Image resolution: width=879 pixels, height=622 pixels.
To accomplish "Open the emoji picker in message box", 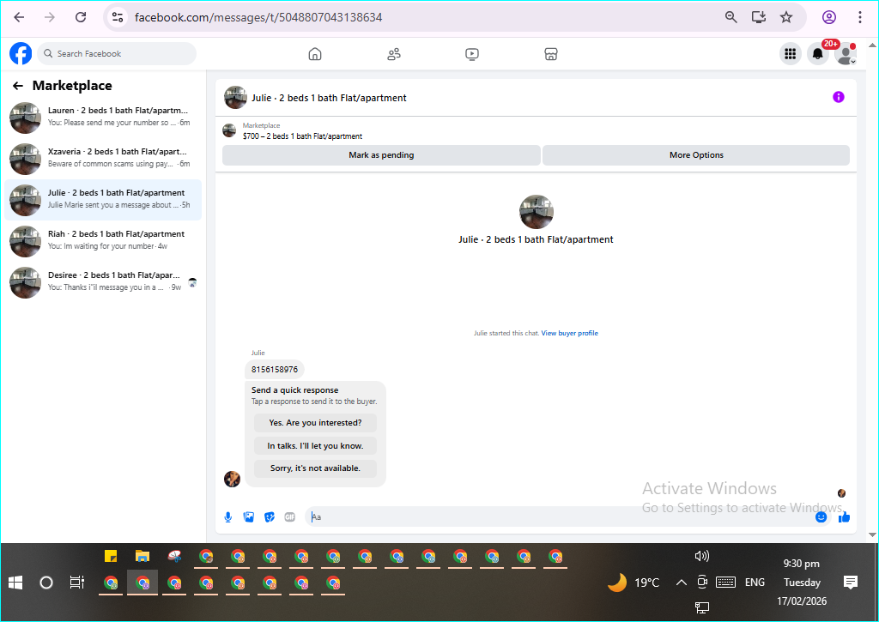I will pyautogui.click(x=821, y=516).
